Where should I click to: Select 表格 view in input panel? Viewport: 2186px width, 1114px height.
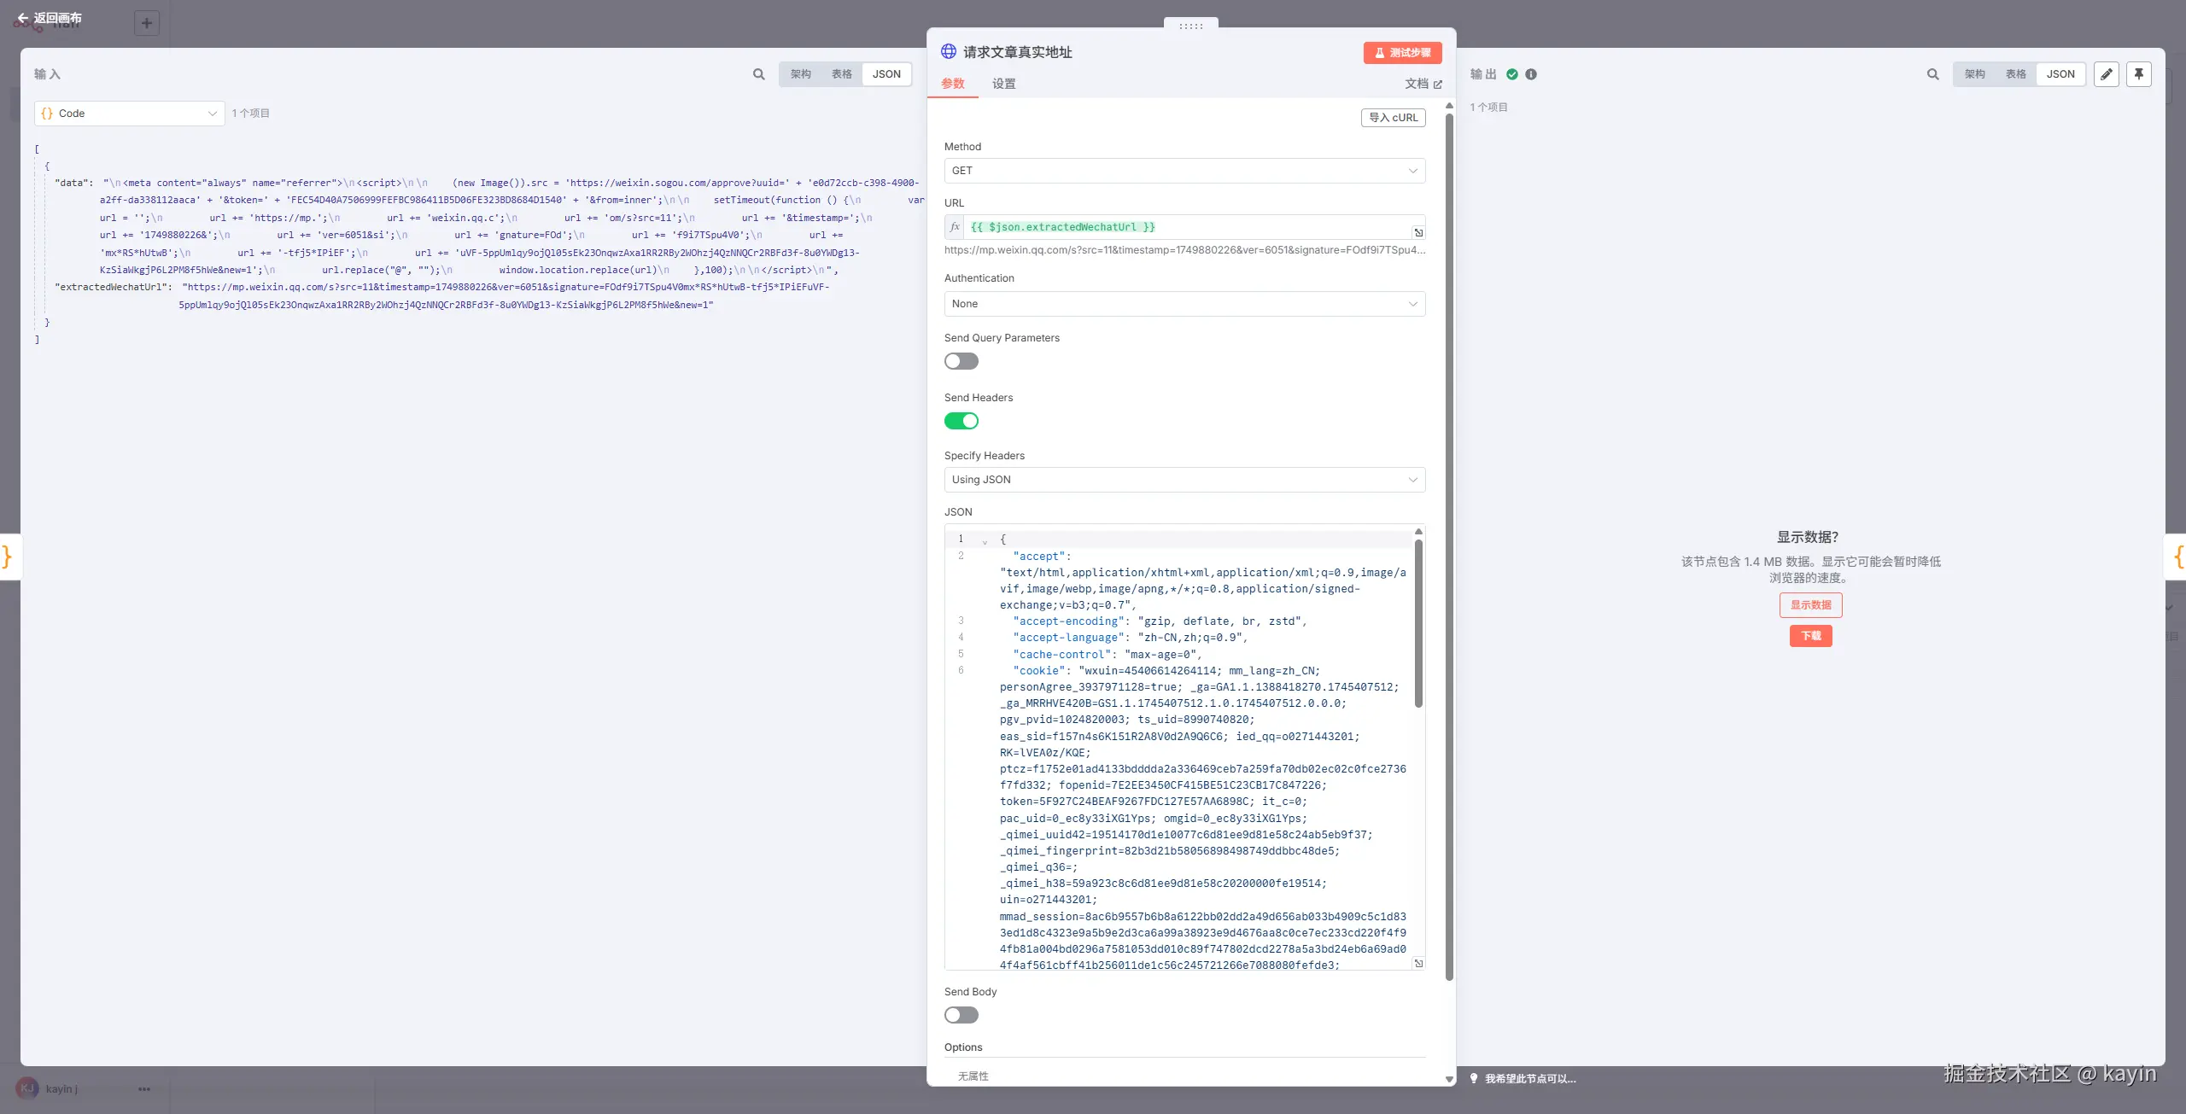click(841, 74)
